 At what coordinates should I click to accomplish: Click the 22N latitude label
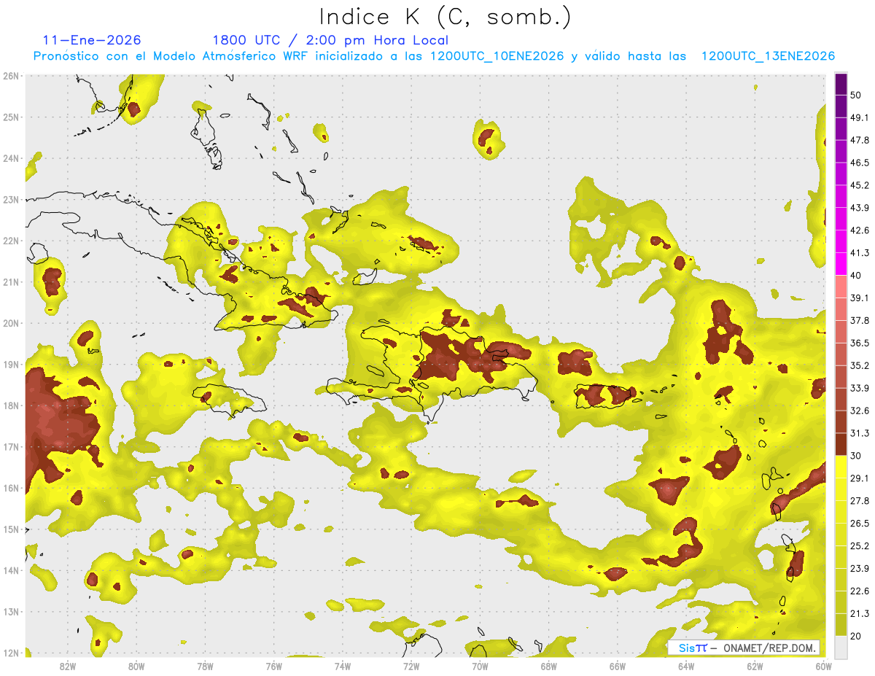click(11, 241)
